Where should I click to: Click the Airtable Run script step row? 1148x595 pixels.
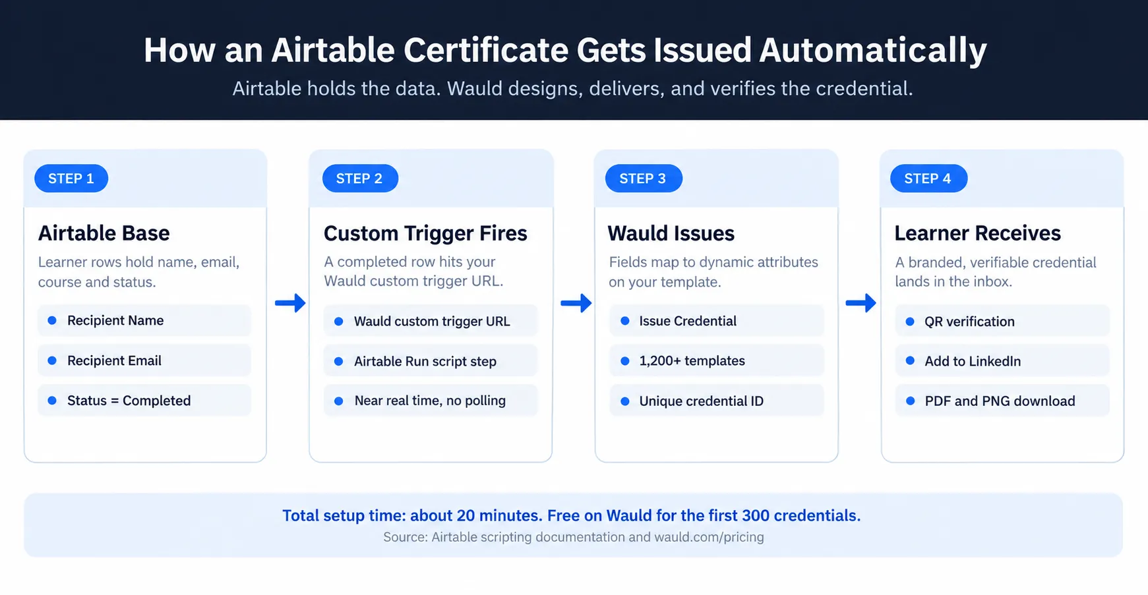pos(431,360)
